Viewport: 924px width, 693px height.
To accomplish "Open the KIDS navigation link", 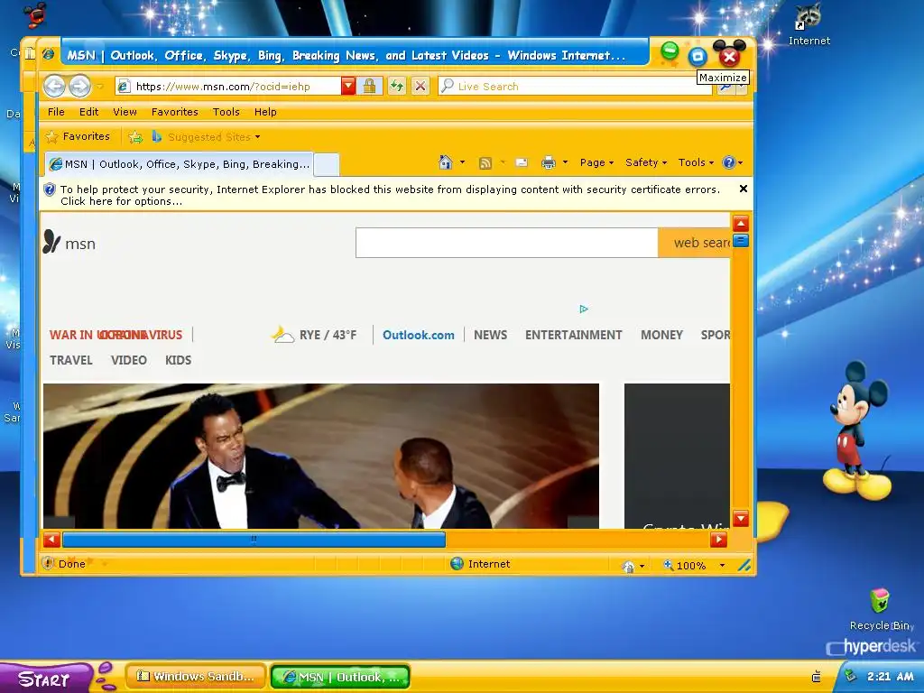I will click(178, 360).
